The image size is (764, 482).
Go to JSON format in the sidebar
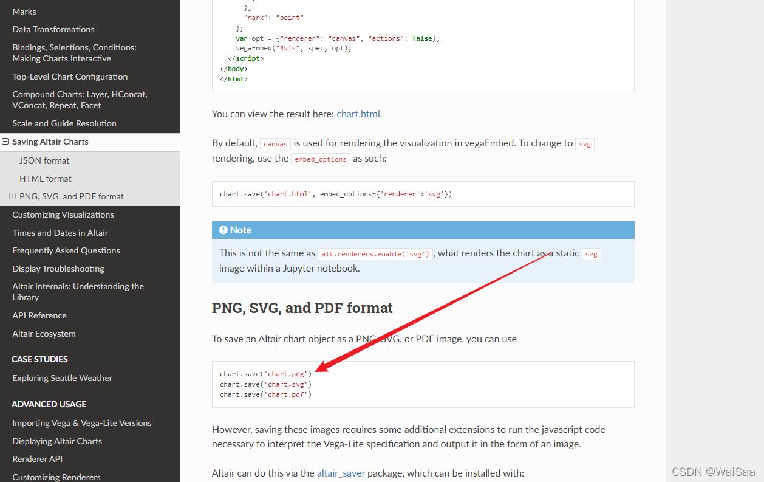(x=44, y=160)
